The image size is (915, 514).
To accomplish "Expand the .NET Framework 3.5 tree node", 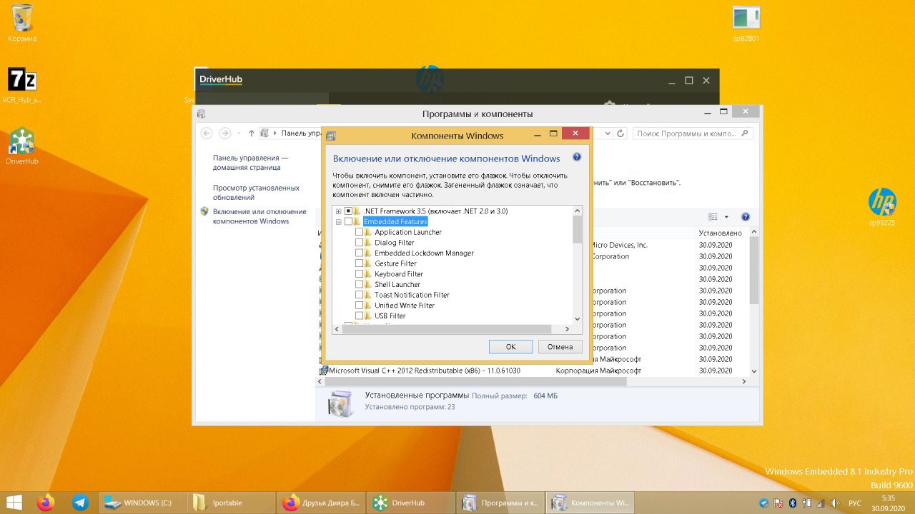I will click(x=339, y=211).
